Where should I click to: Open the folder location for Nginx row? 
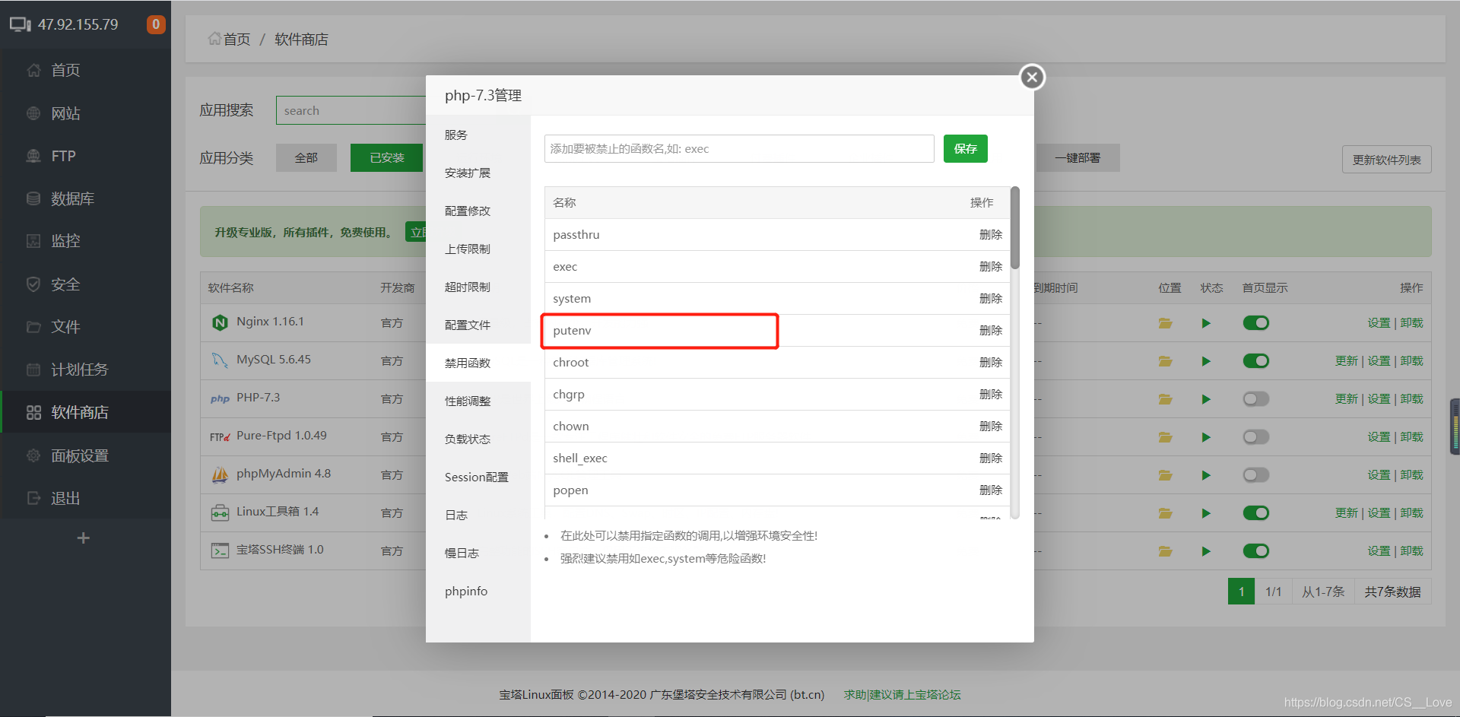[1165, 323]
